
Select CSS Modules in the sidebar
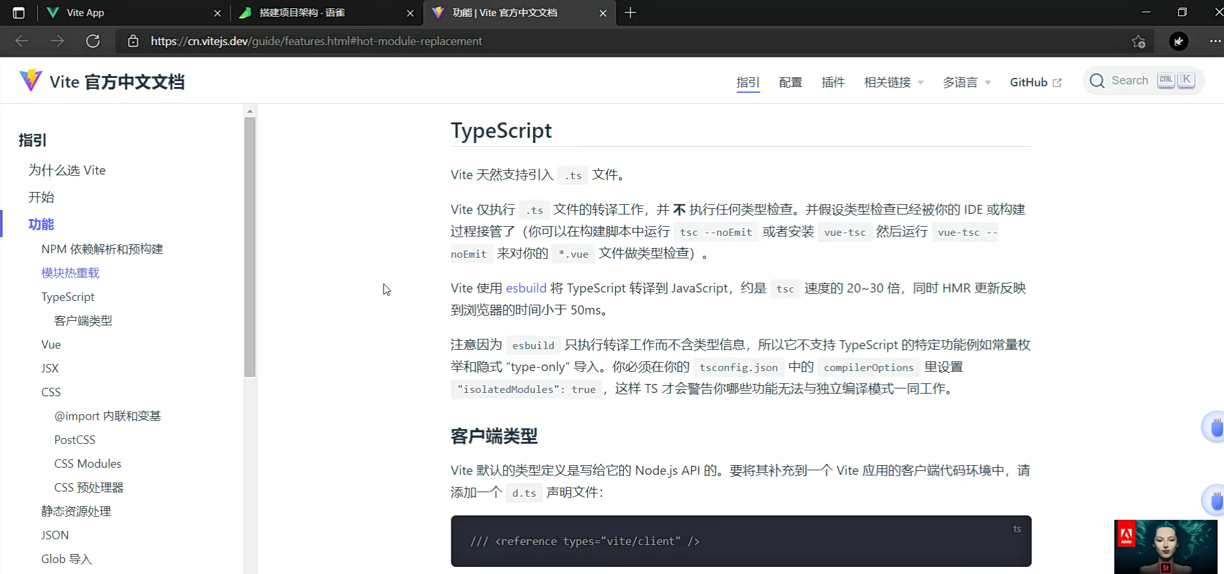coord(88,464)
